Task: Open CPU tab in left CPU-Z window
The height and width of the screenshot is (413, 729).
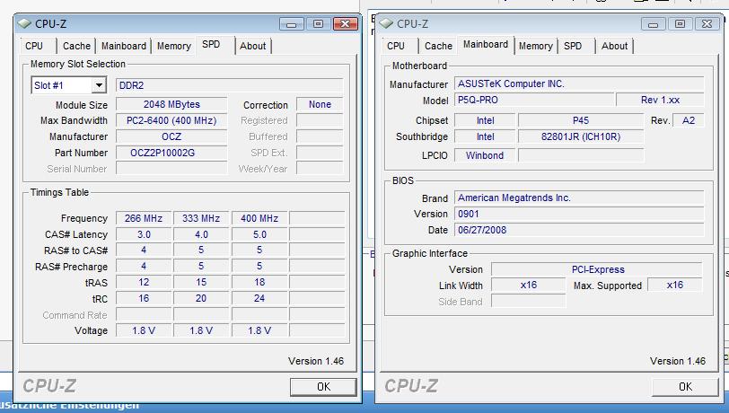Action: click(34, 46)
